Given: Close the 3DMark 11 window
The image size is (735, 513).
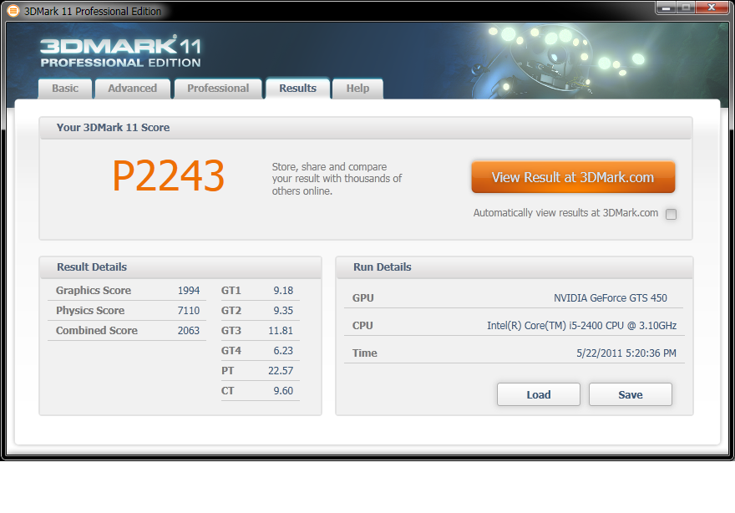Looking at the screenshot, I should tap(711, 8).
